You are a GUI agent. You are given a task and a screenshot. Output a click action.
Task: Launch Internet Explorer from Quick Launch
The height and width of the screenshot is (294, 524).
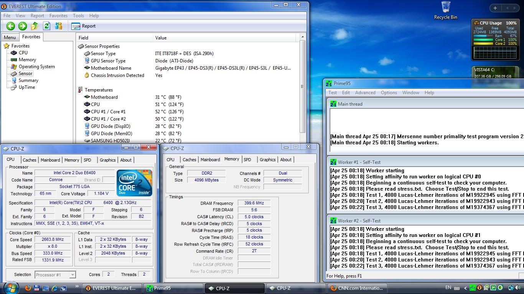54,288
